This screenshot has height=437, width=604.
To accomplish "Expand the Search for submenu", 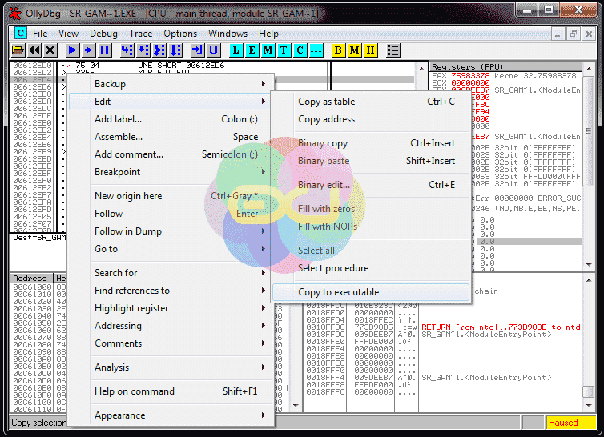I will coord(171,273).
